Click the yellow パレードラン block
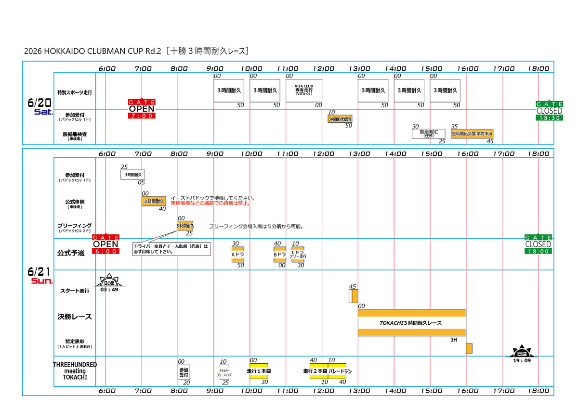Screen dimensions: 578x408 337,371
